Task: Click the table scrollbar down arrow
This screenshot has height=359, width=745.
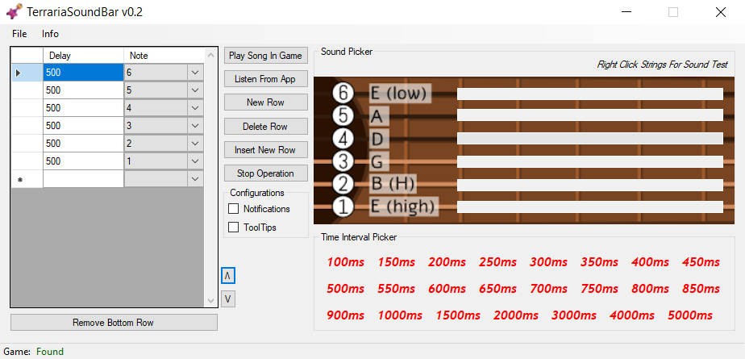Action: pos(211,301)
